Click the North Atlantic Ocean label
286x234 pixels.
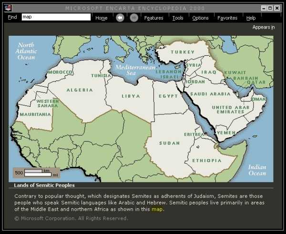[x=26, y=51]
